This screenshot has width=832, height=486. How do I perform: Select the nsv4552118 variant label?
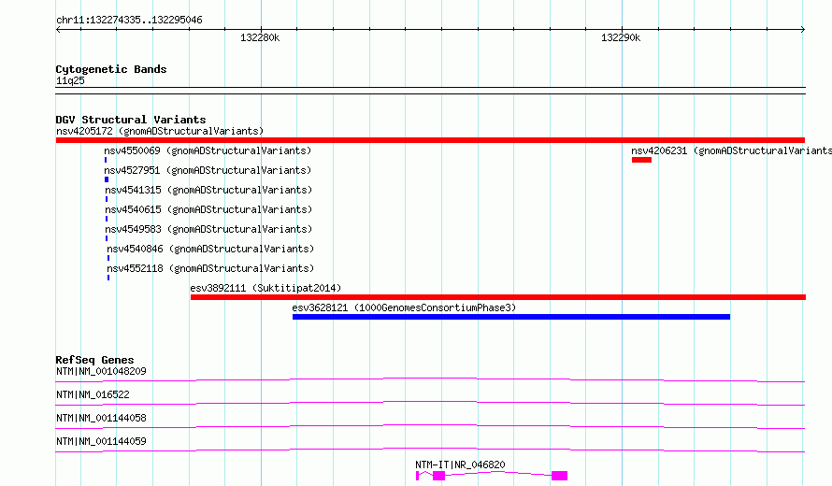tap(210, 268)
